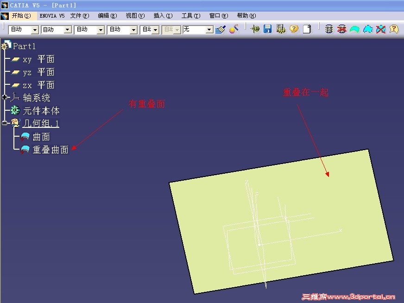Open the 帮助(H) menu

click(x=246, y=16)
